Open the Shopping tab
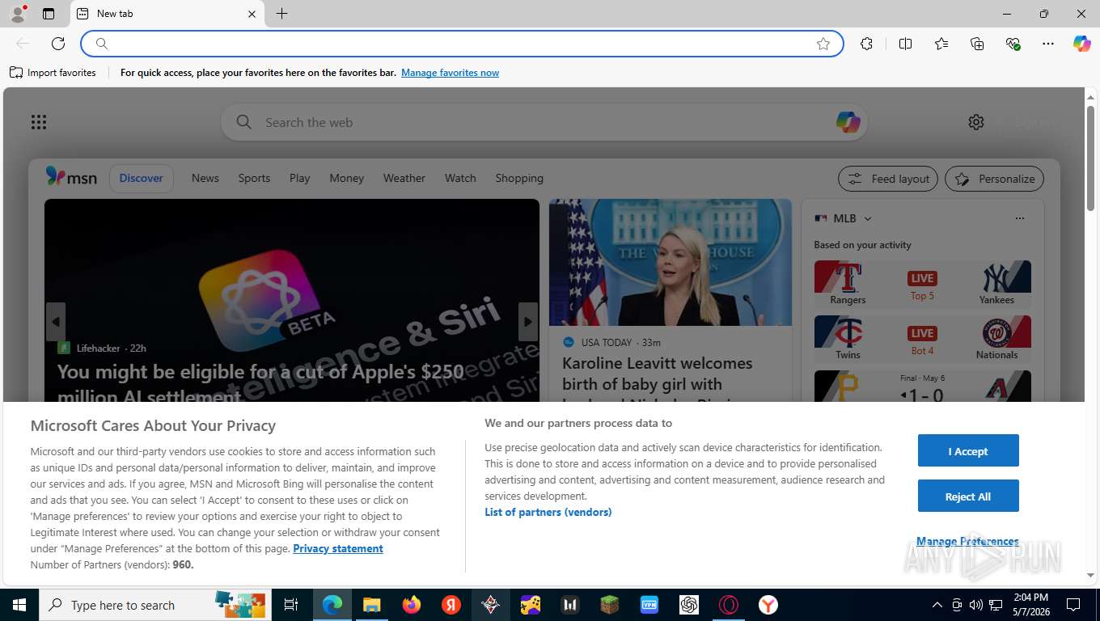Screen dimensions: 1100x621 tap(519, 178)
